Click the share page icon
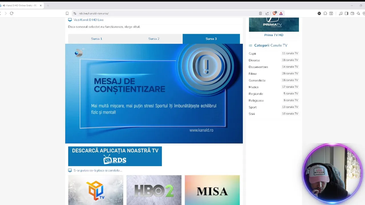Image resolution: width=365 pixels, height=205 pixels. [x=267, y=13]
